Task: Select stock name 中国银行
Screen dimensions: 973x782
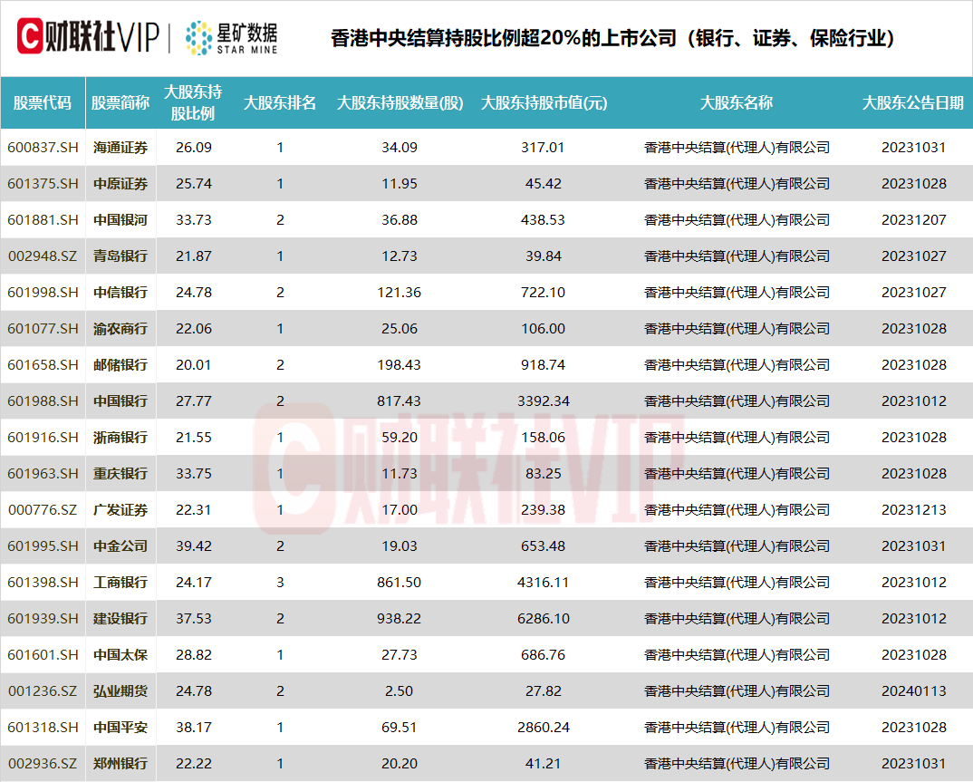Action: tap(120, 401)
